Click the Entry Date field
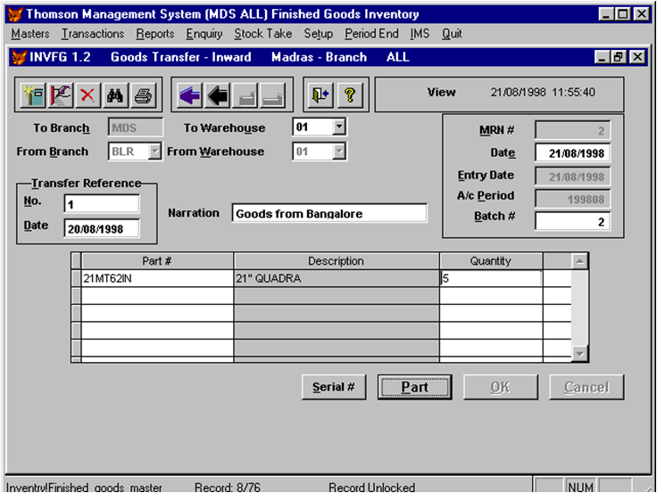 click(x=572, y=177)
